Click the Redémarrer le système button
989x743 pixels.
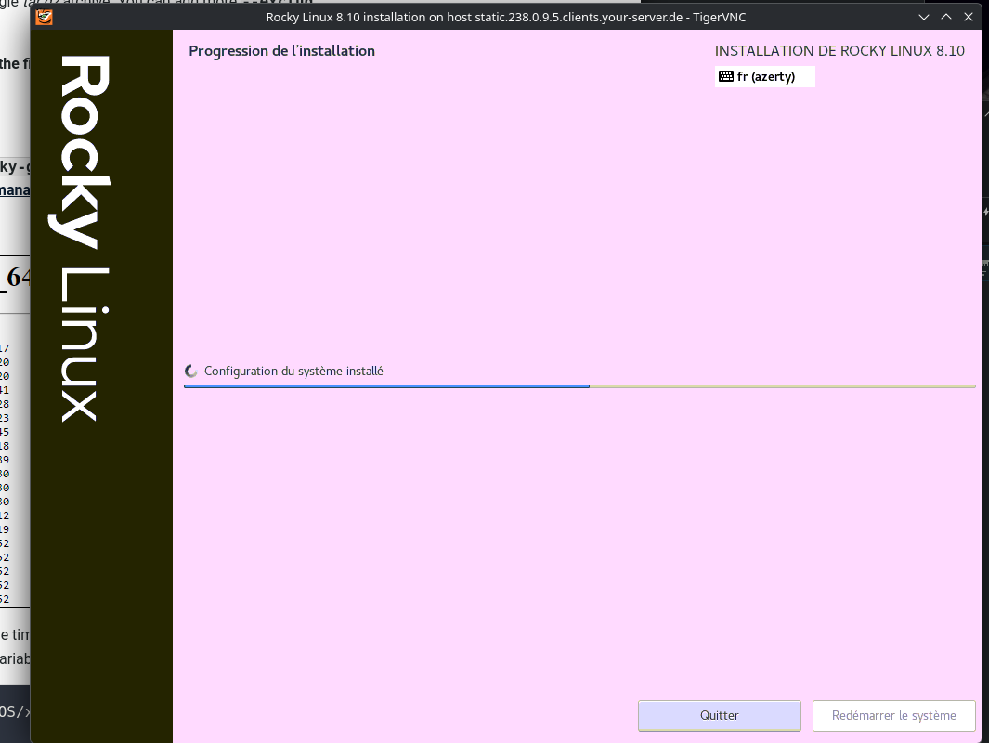[893, 715]
